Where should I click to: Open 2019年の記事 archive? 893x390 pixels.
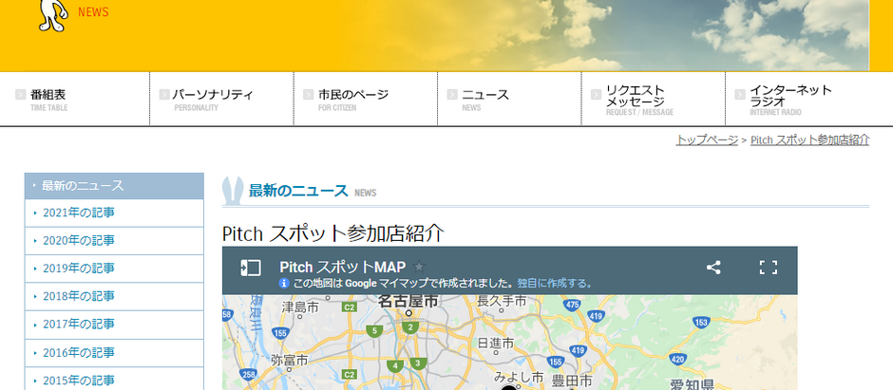click(x=114, y=269)
